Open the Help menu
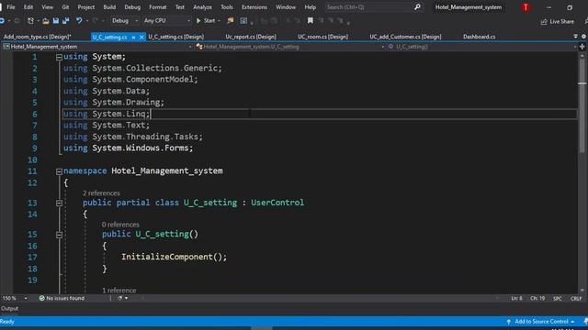588x330 pixels. coord(311,7)
